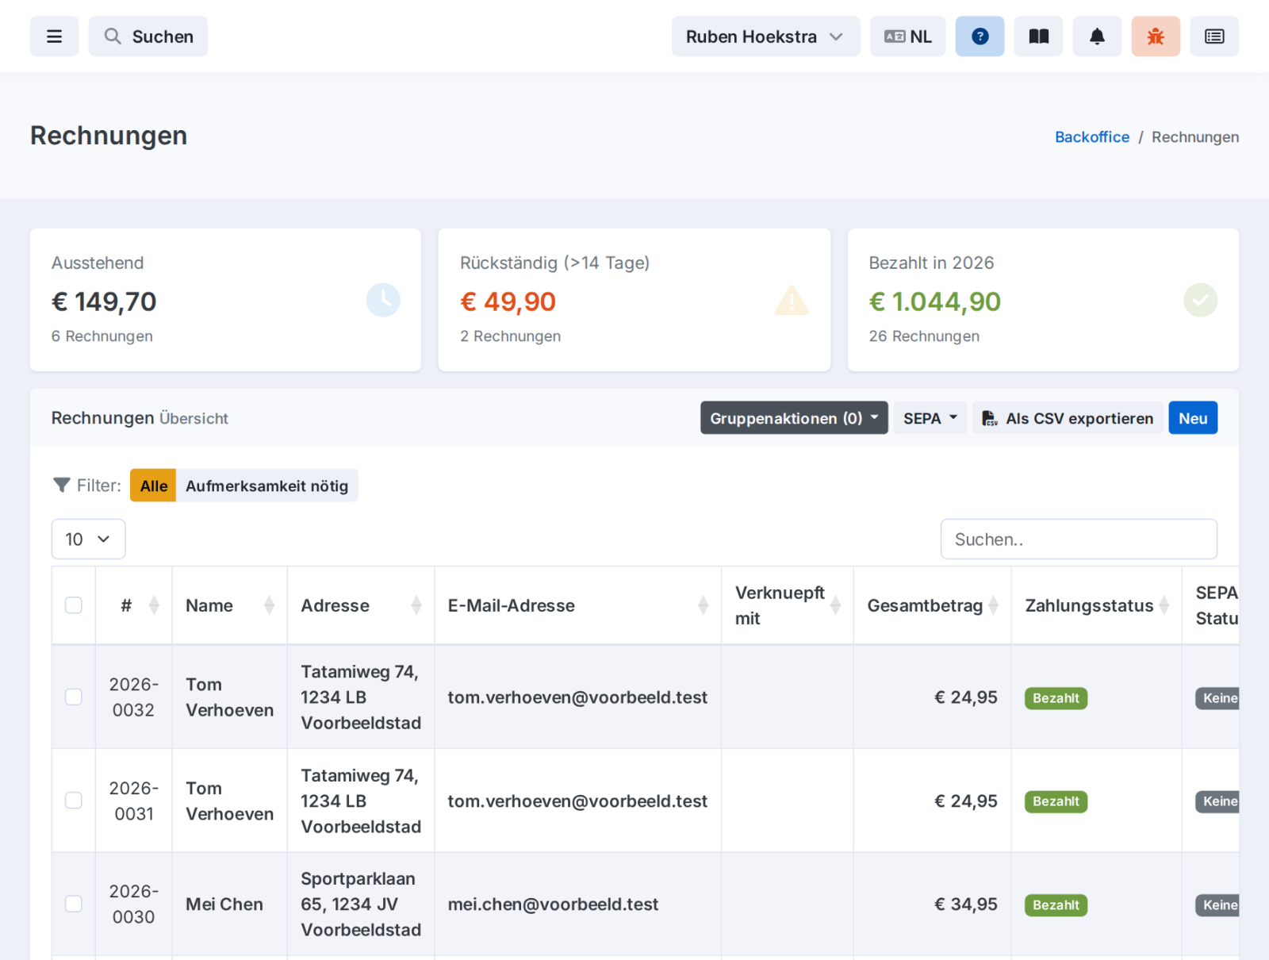
Task: Open the news list icon in header
Action: point(1214,36)
